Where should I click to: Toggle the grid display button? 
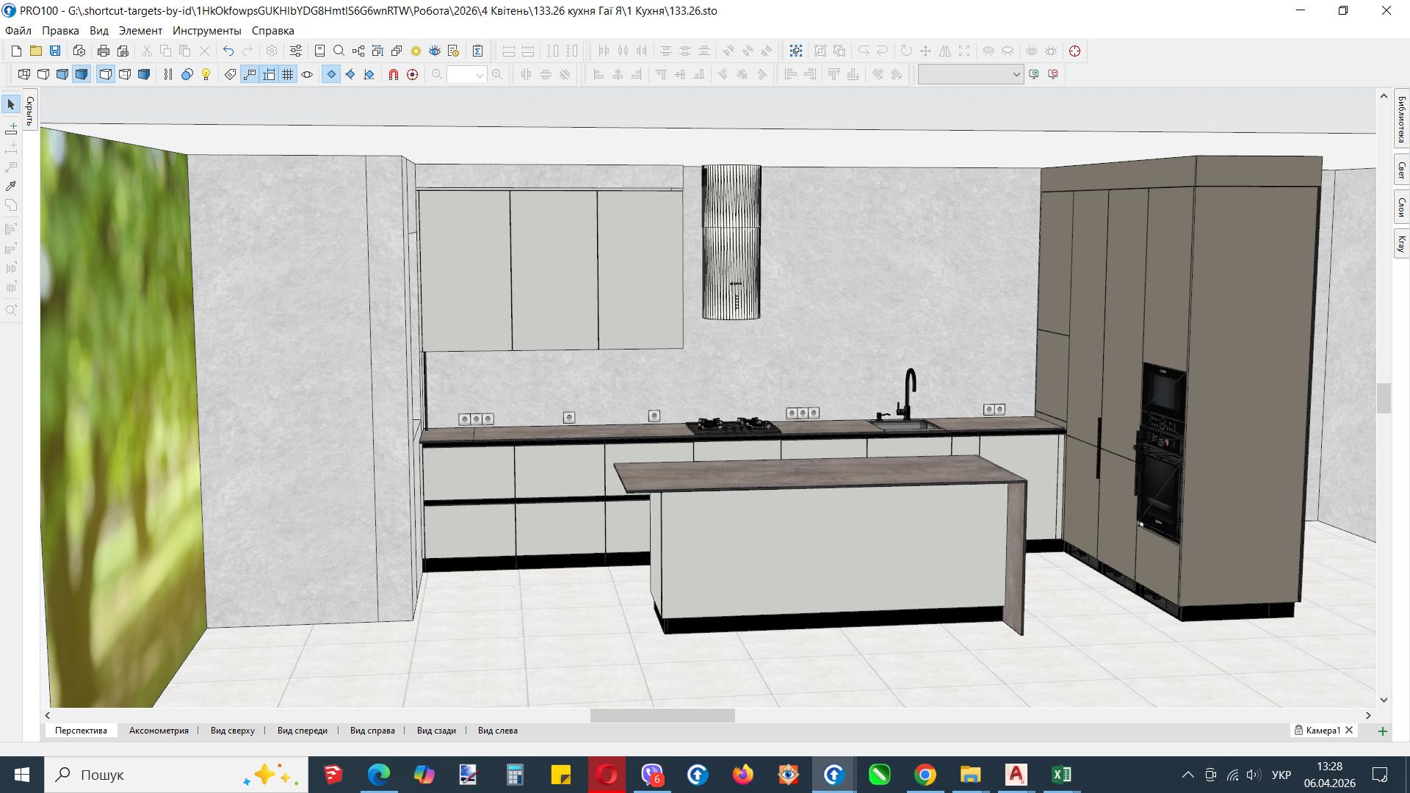point(288,74)
